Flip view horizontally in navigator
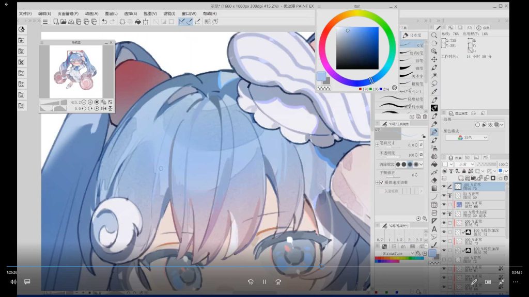The image size is (529, 297). 103,108
